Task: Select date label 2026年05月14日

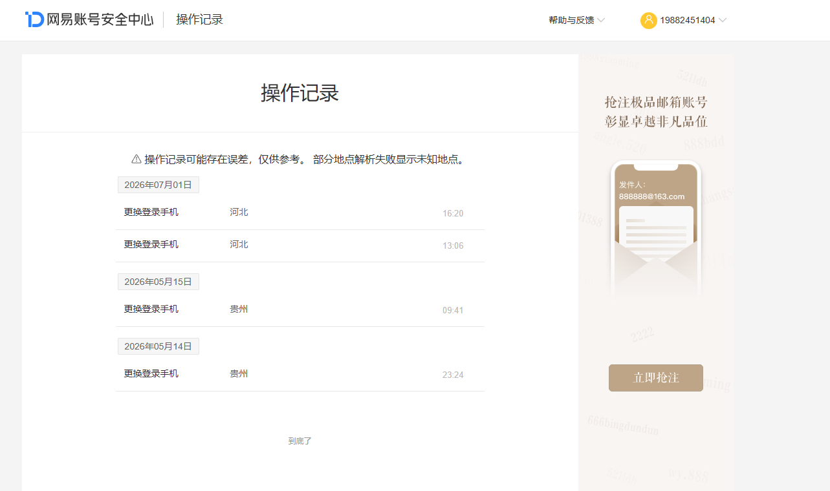Action: click(158, 346)
